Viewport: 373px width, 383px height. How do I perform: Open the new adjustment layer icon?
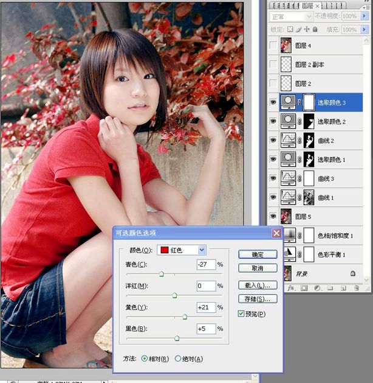click(x=317, y=288)
